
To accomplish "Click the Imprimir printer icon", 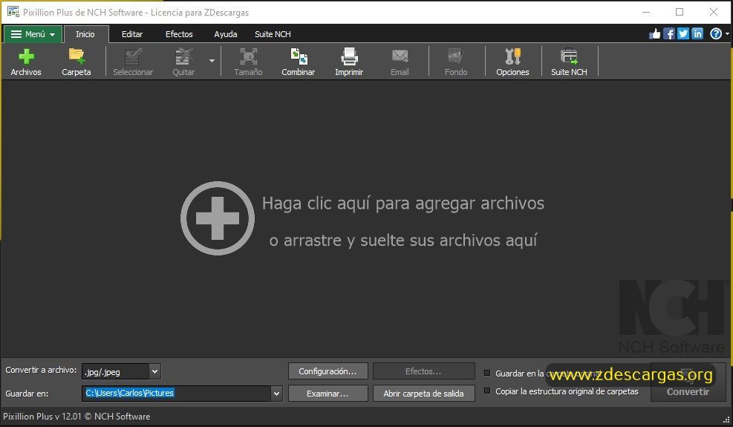I will [x=349, y=62].
